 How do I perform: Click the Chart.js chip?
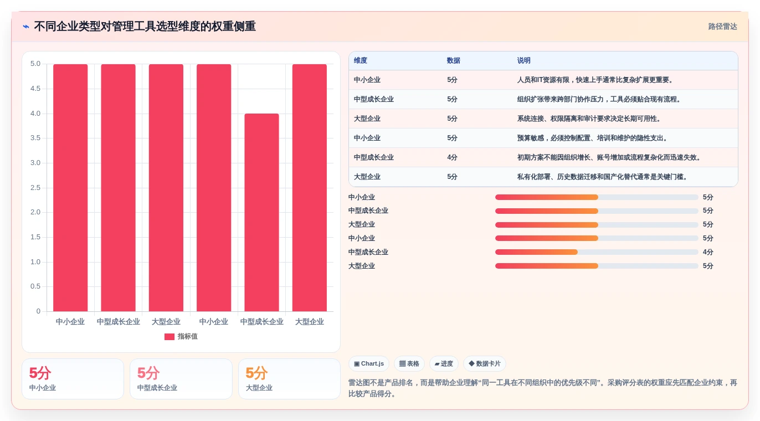pos(369,364)
